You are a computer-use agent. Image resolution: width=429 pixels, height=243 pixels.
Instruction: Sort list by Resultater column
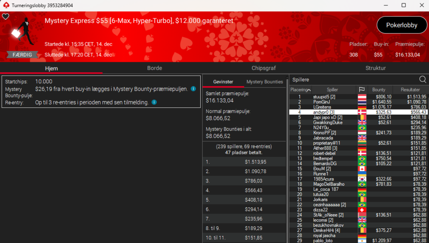410,90
